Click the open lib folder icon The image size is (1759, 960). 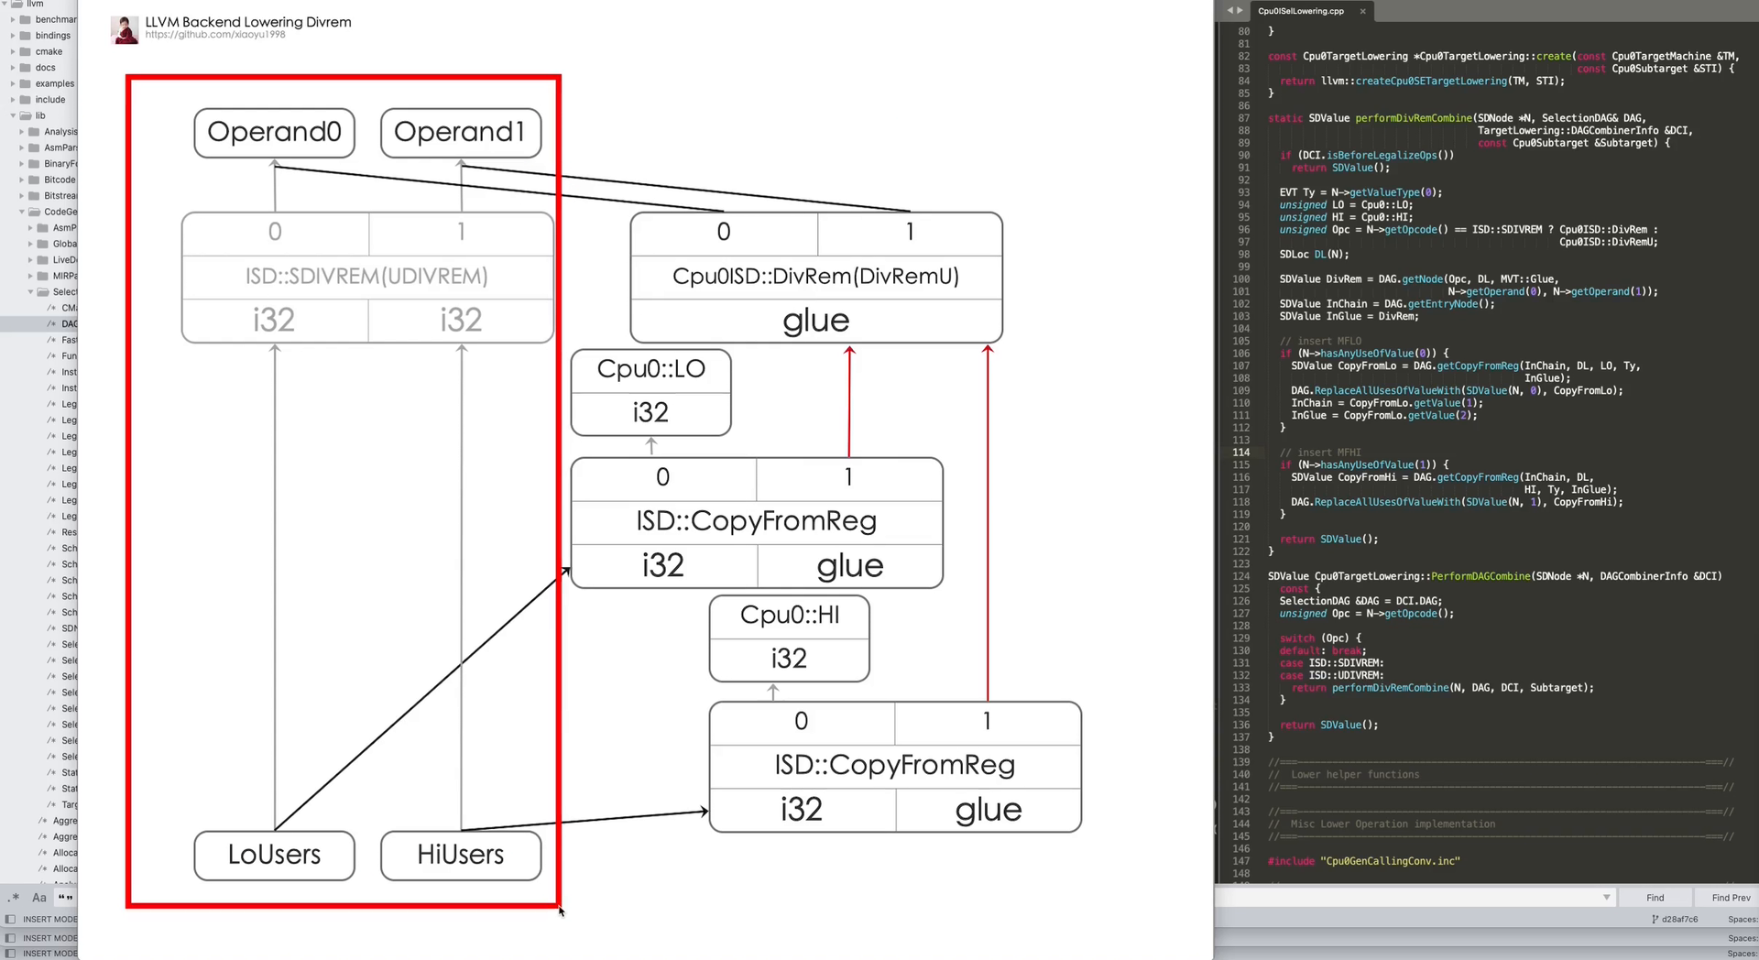pyautogui.click(x=26, y=115)
